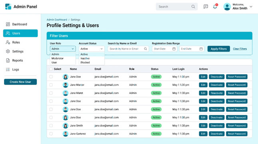Open Settings in the sidebar
The height and width of the screenshot is (144, 258).
20,51
